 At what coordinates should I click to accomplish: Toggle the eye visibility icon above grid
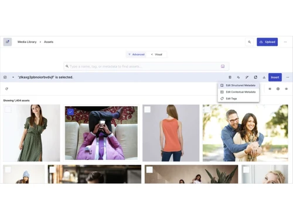tap(286, 89)
